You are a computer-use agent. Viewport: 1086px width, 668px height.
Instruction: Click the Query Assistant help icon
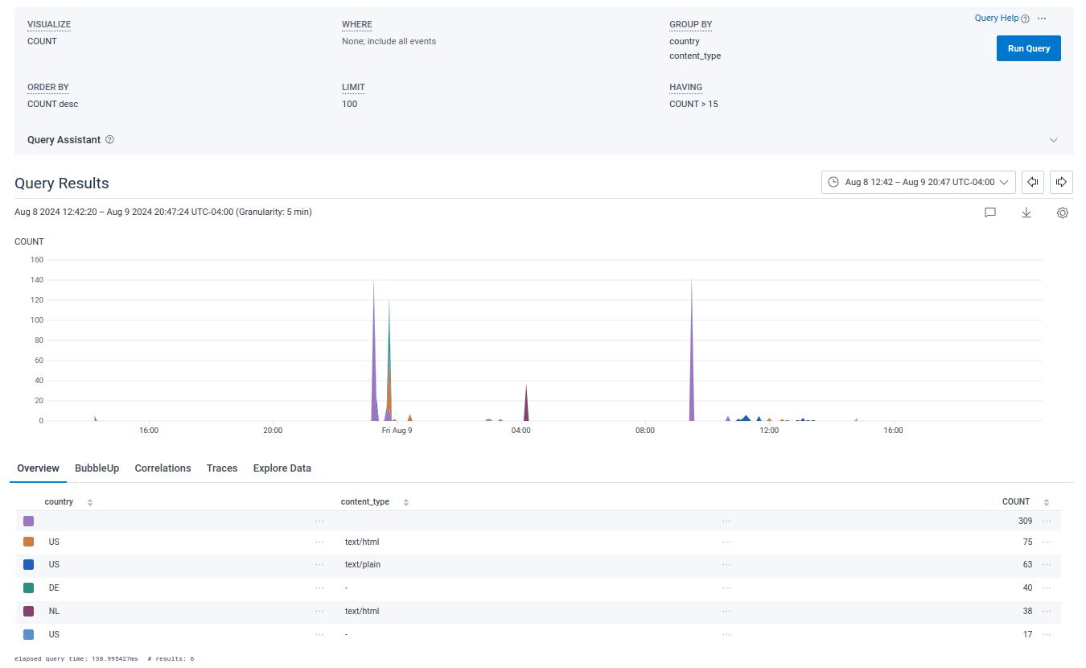pos(109,139)
